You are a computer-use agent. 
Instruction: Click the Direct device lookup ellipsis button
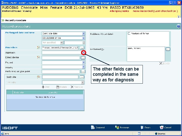point(83,58)
